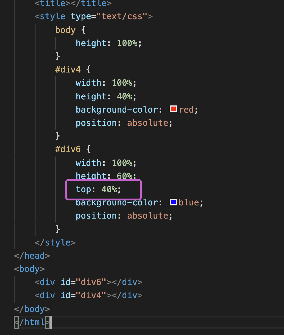Click the closing head tag

click(x=32, y=256)
